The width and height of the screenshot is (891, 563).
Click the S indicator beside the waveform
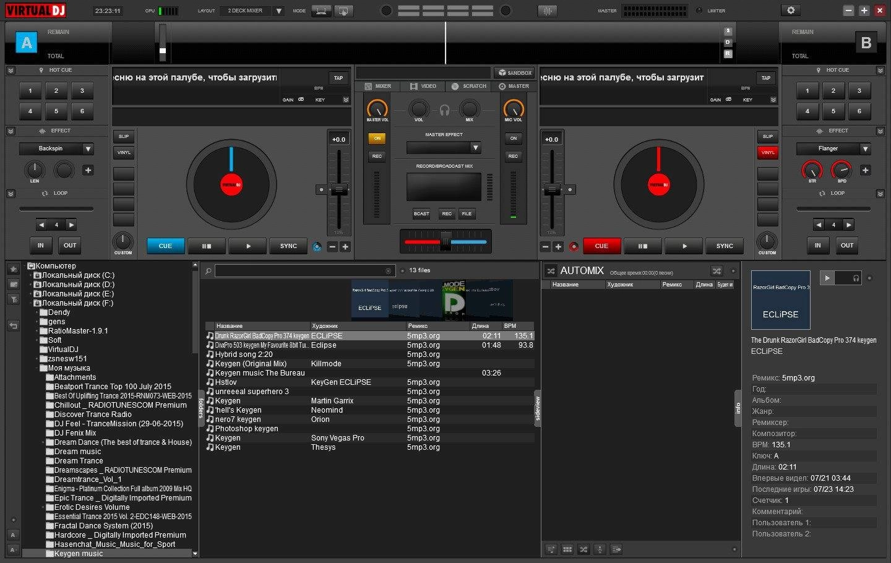(x=728, y=31)
